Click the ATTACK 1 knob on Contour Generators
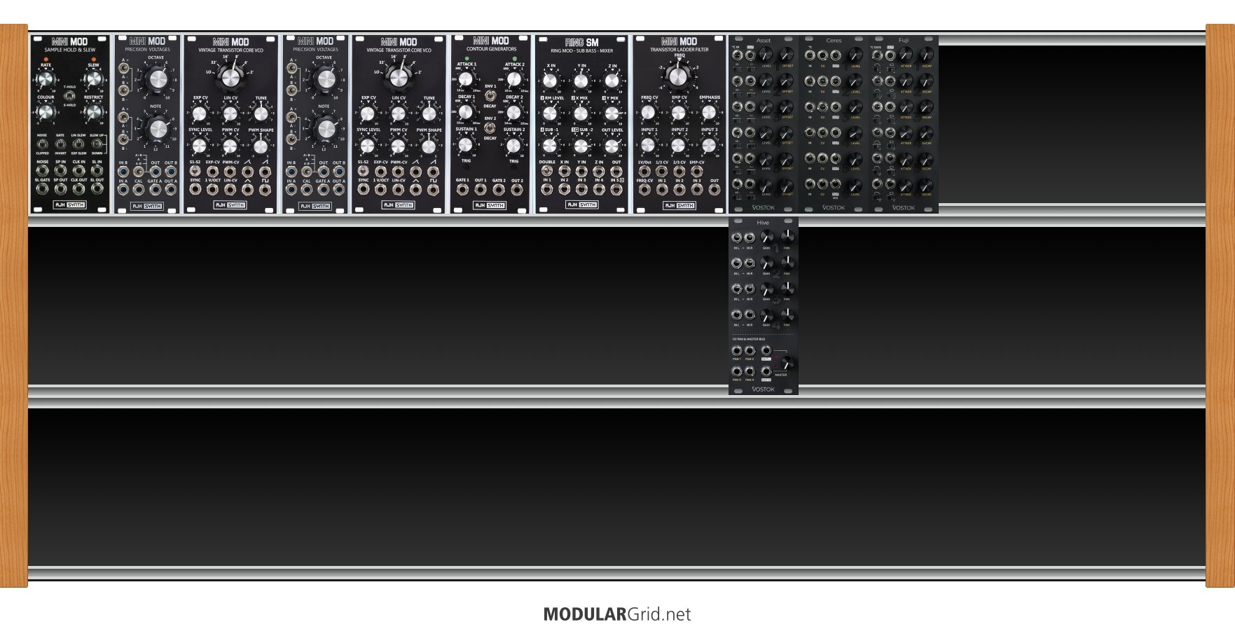This screenshot has width=1235, height=629. (x=467, y=79)
